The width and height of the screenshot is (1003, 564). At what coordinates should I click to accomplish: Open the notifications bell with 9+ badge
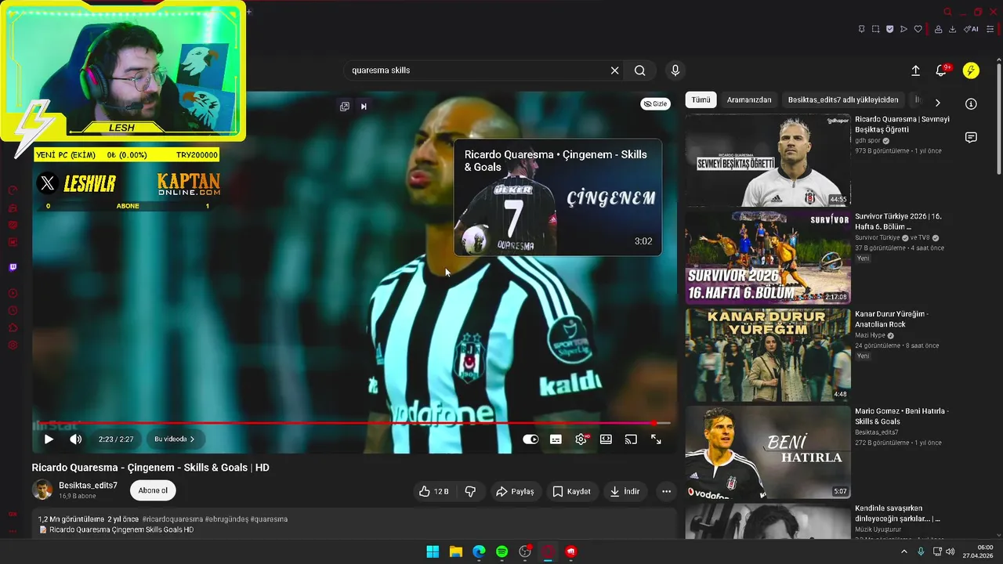(942, 70)
